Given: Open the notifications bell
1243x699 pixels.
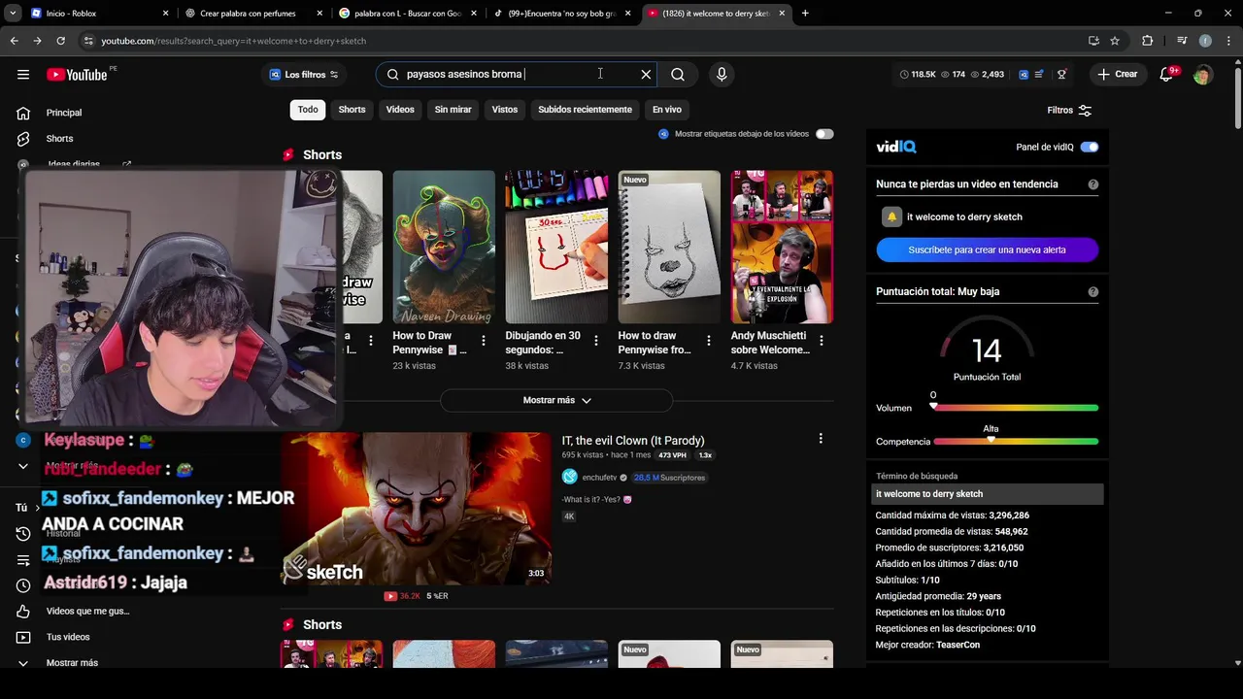Looking at the screenshot, I should 1167,75.
